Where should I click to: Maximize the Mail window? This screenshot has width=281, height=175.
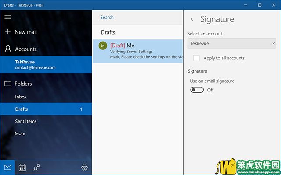coord(259,5)
